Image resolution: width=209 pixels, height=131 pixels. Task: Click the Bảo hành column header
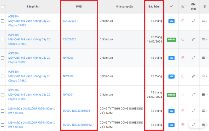click(x=154, y=7)
